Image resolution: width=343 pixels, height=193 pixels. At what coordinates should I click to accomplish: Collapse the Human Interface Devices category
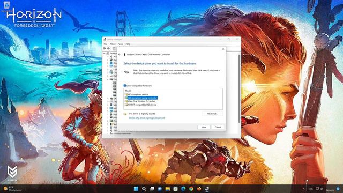coord(108,79)
